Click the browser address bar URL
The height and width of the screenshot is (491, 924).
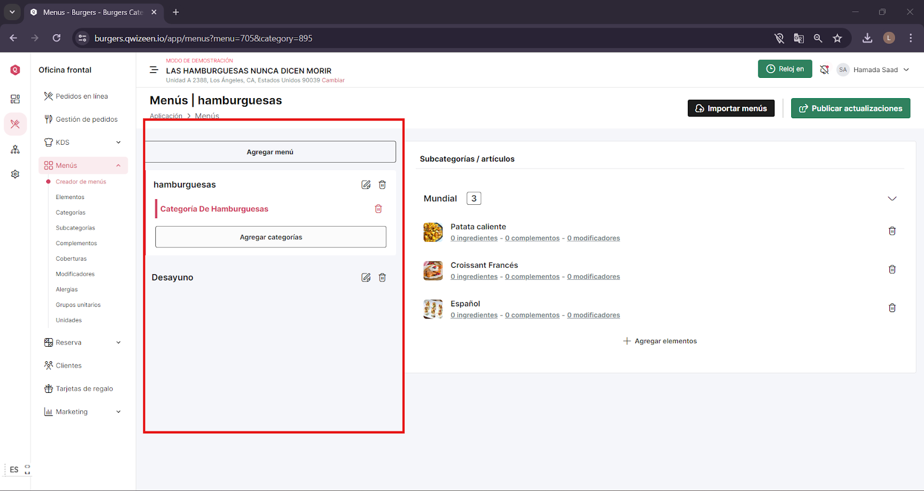point(203,38)
